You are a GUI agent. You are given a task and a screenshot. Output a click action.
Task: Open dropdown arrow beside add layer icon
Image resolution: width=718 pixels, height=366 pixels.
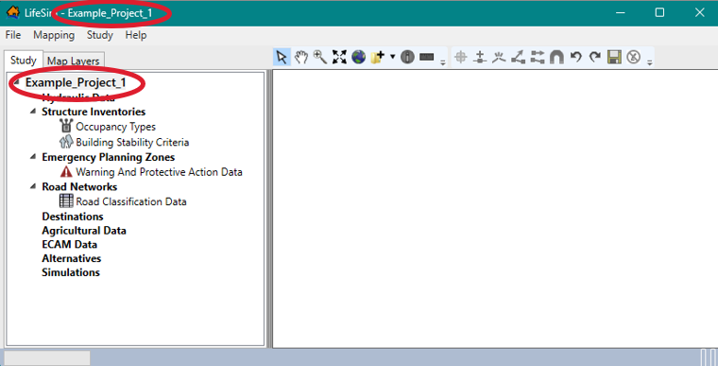coord(392,57)
